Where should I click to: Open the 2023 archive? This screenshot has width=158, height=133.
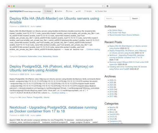click(x=111, y=85)
